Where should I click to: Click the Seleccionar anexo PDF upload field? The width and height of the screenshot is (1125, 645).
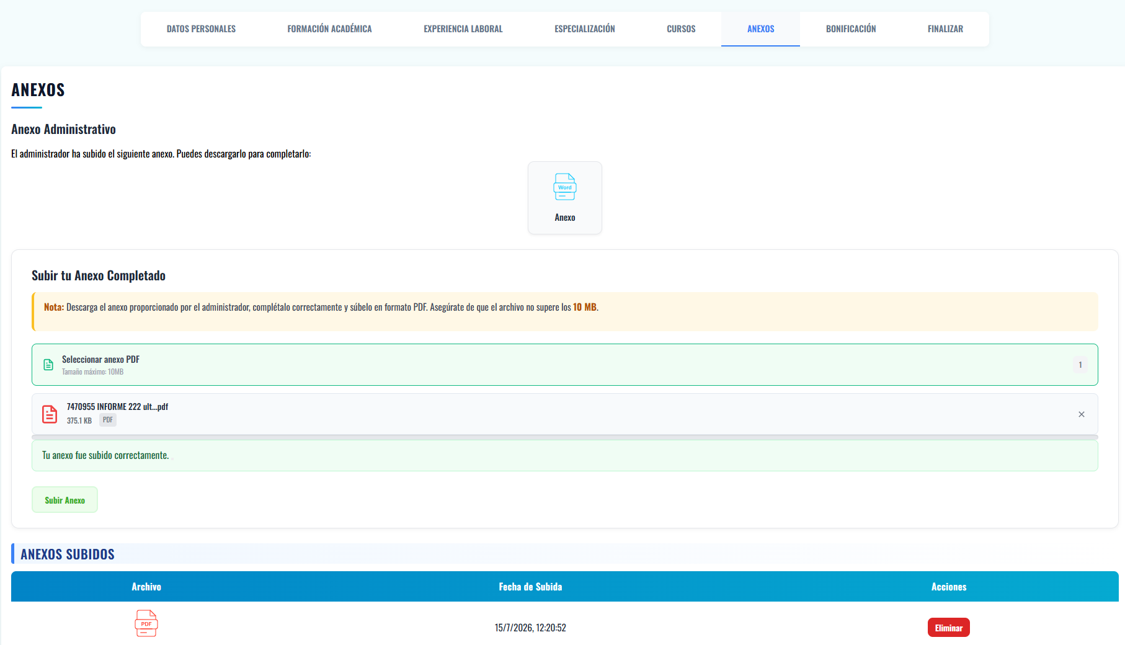564,365
